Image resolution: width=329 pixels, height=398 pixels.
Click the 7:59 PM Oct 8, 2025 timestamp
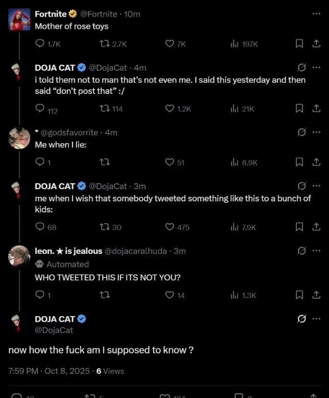[49, 371]
